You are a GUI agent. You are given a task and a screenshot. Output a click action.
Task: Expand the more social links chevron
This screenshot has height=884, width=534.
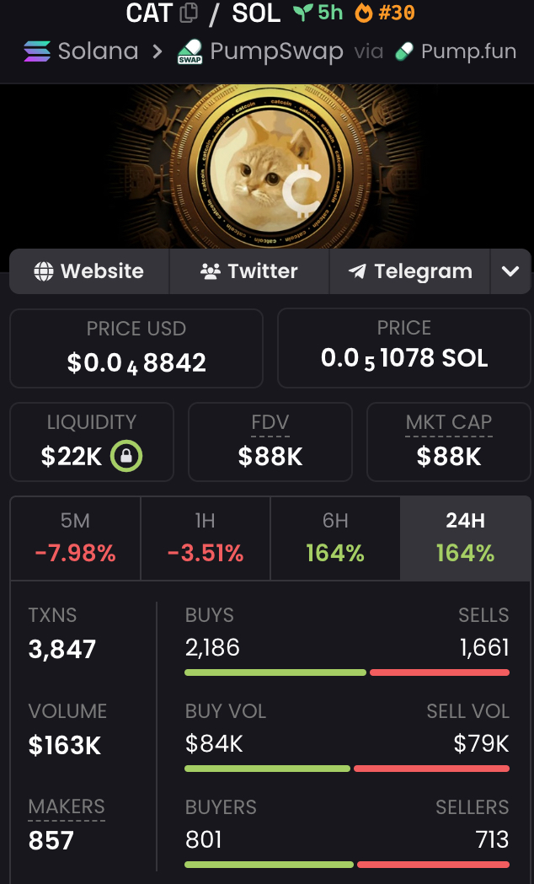(510, 271)
